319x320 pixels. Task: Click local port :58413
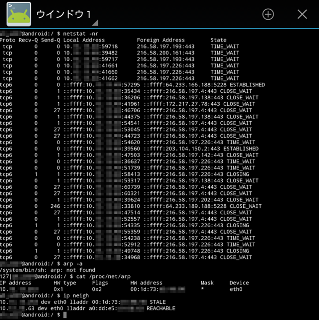tap(131, 174)
